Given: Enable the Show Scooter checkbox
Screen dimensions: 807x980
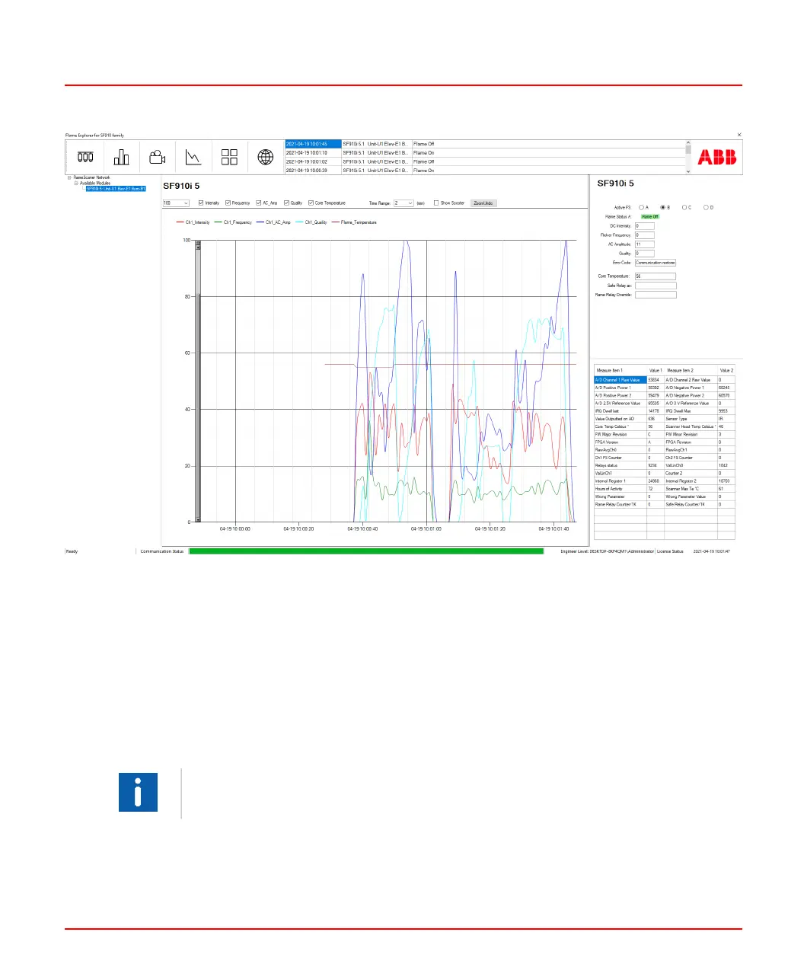Looking at the screenshot, I should pyautogui.click(x=436, y=203).
